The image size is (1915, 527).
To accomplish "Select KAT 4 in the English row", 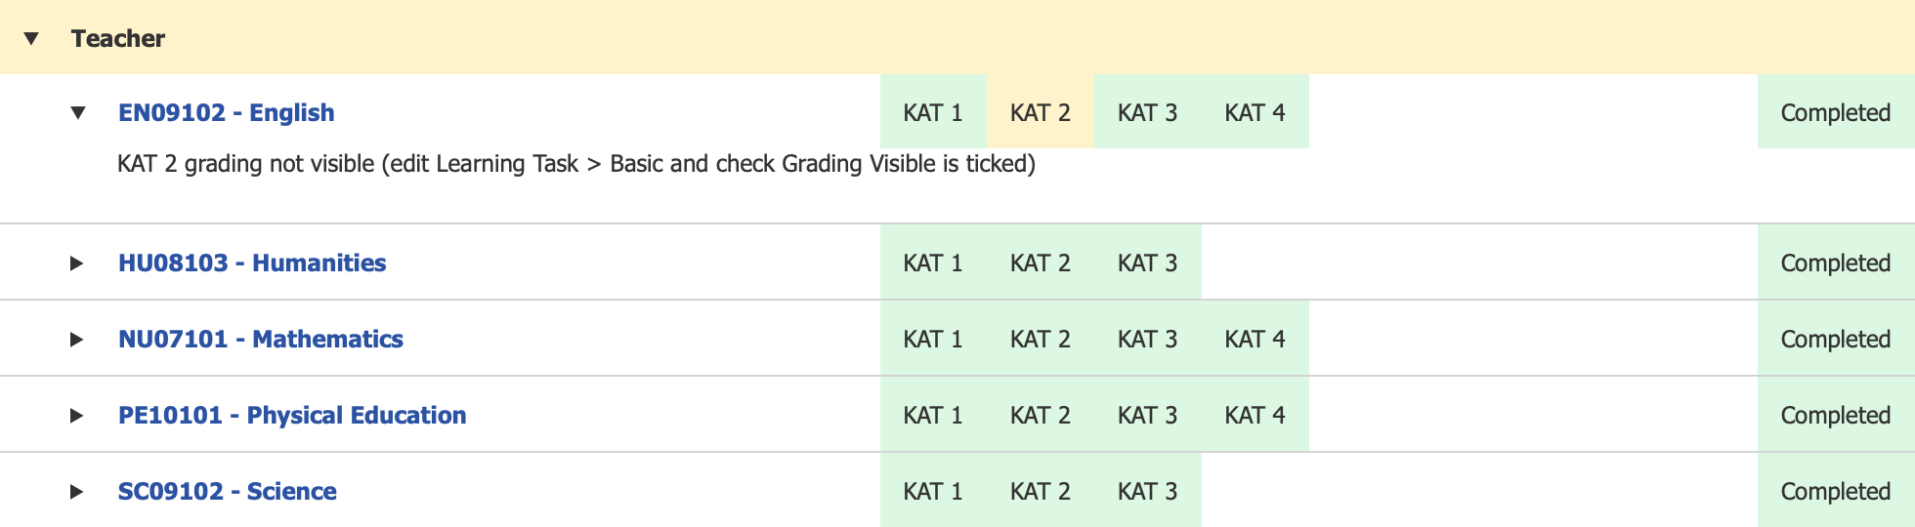I will [1255, 113].
